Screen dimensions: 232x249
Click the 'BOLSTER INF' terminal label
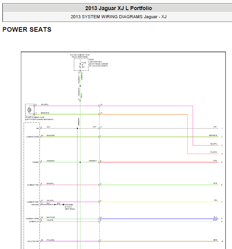[x=33, y=241]
